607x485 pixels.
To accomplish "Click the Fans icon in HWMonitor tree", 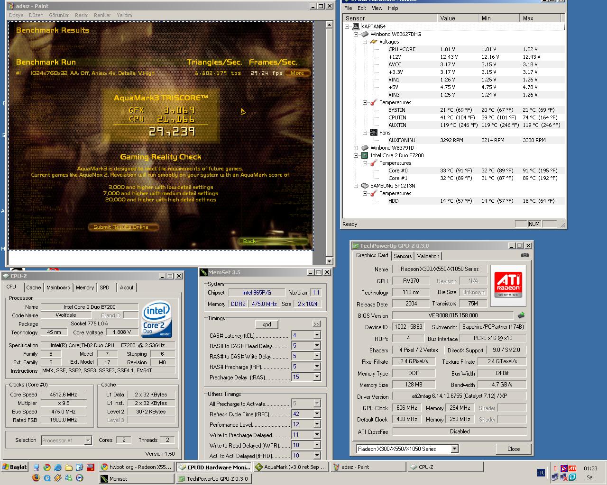I will click(374, 133).
